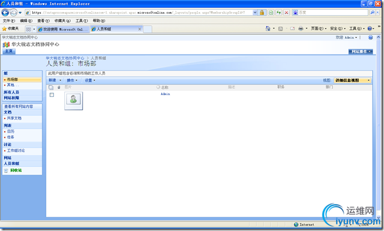384x231 pixels.
Task: Open the Admin user name link
Action: coord(166,94)
